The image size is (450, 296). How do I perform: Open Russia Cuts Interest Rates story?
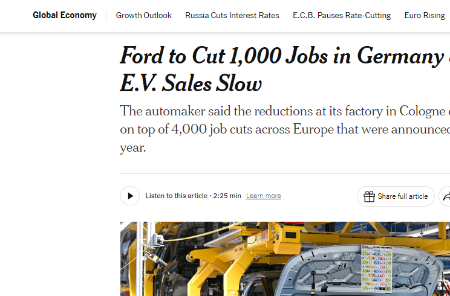click(232, 15)
